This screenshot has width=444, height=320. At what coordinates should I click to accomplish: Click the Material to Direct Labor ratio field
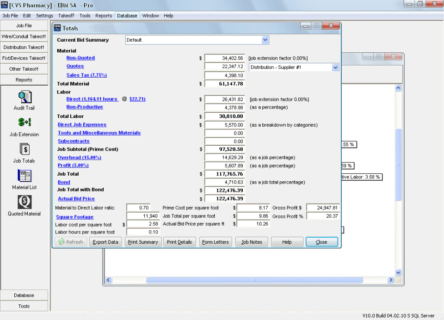pyautogui.click(x=138, y=208)
